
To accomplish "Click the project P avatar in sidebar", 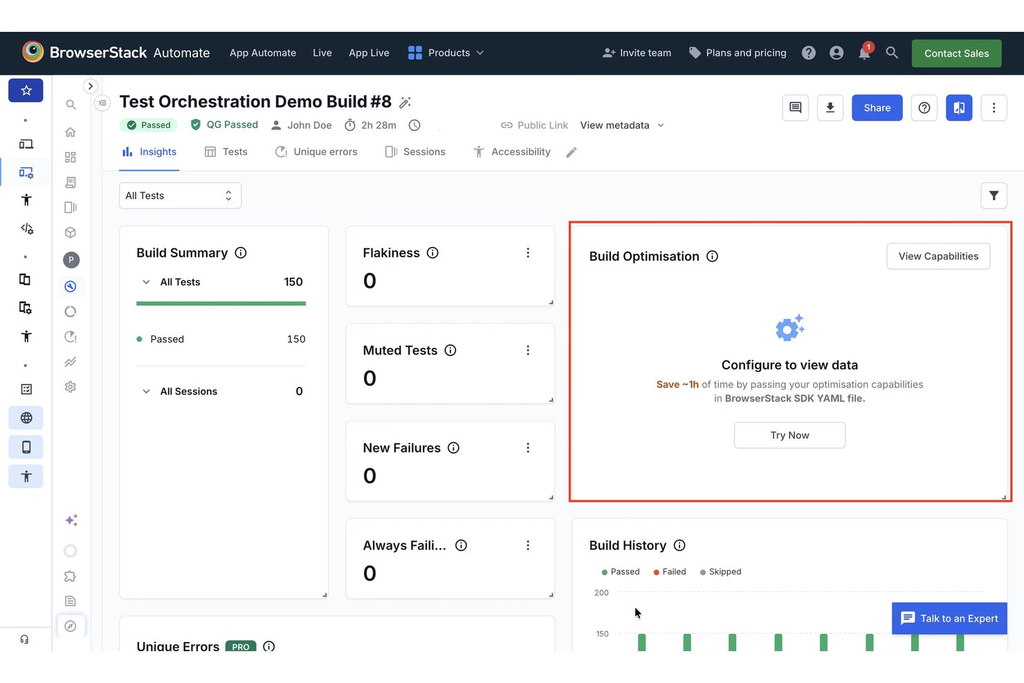I will click(71, 260).
